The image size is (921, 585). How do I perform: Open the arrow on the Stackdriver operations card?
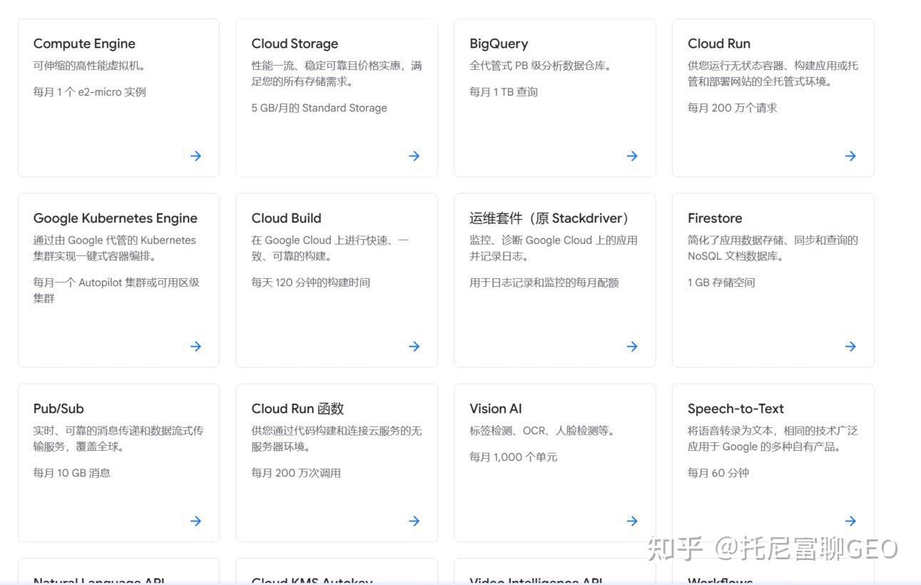coord(632,346)
